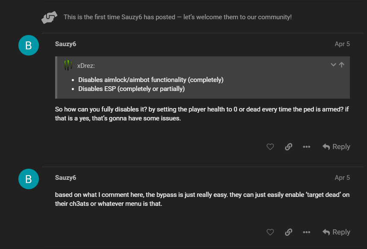Open Sauzy6 profile from second post username
Image resolution: width=367 pixels, height=249 pixels.
65,178
